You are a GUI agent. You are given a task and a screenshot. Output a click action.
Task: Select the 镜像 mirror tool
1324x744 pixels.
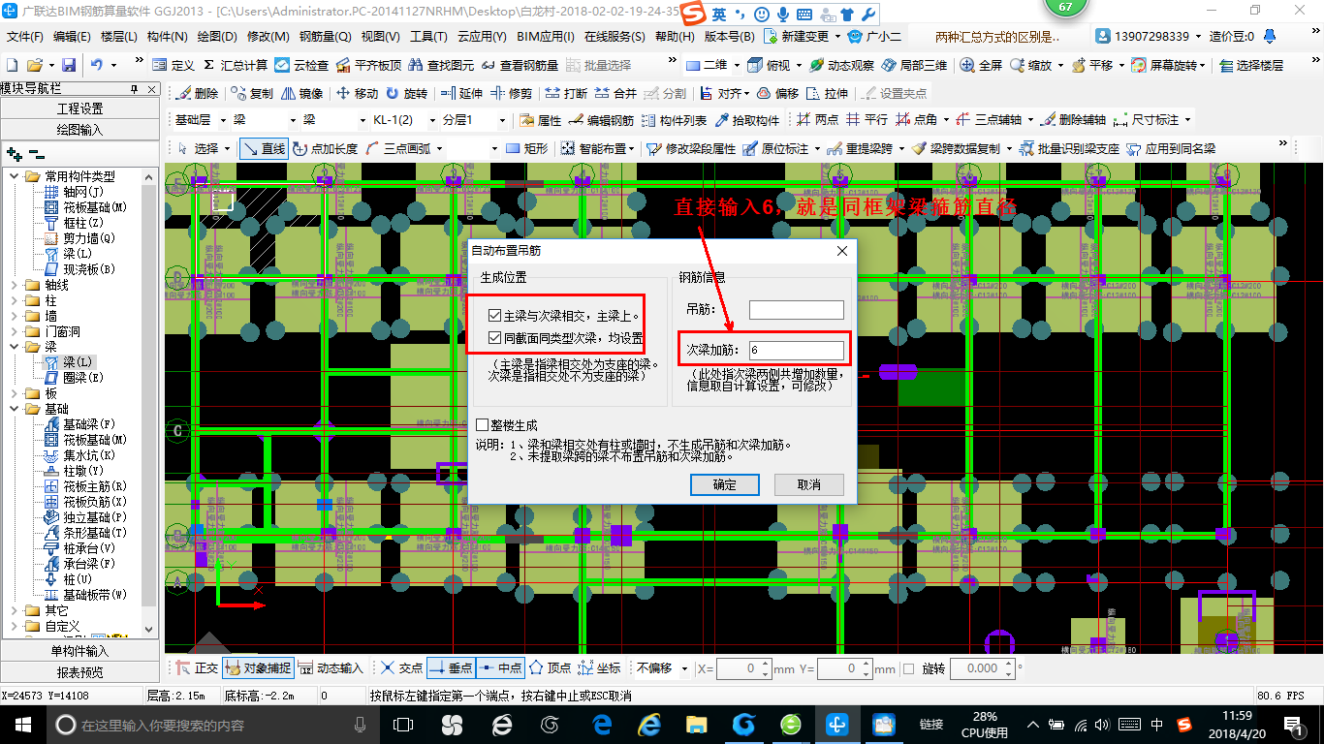[x=301, y=93]
